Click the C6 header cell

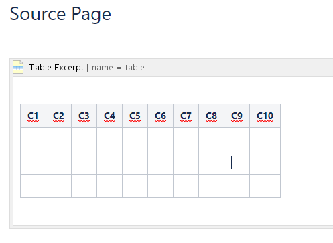pos(160,116)
